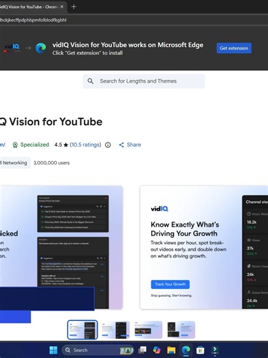Click the terminal-style taskbar icon at far right
The height and width of the screenshot is (358, 268).
pos(215,350)
